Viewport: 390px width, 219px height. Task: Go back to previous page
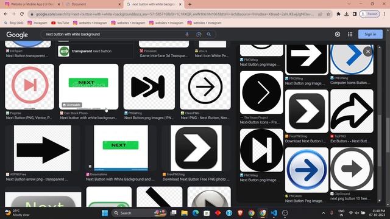point(5,14)
